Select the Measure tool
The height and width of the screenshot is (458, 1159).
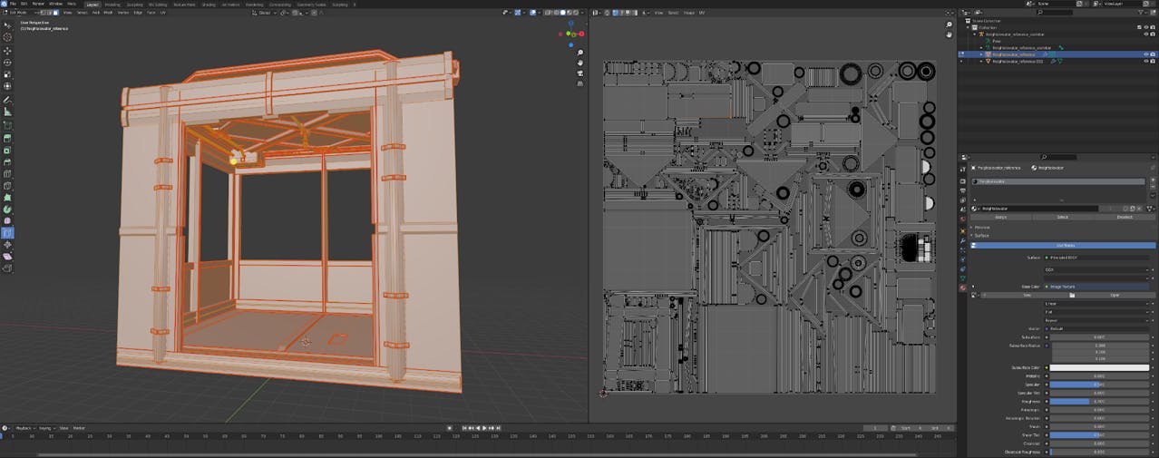pos(7,112)
